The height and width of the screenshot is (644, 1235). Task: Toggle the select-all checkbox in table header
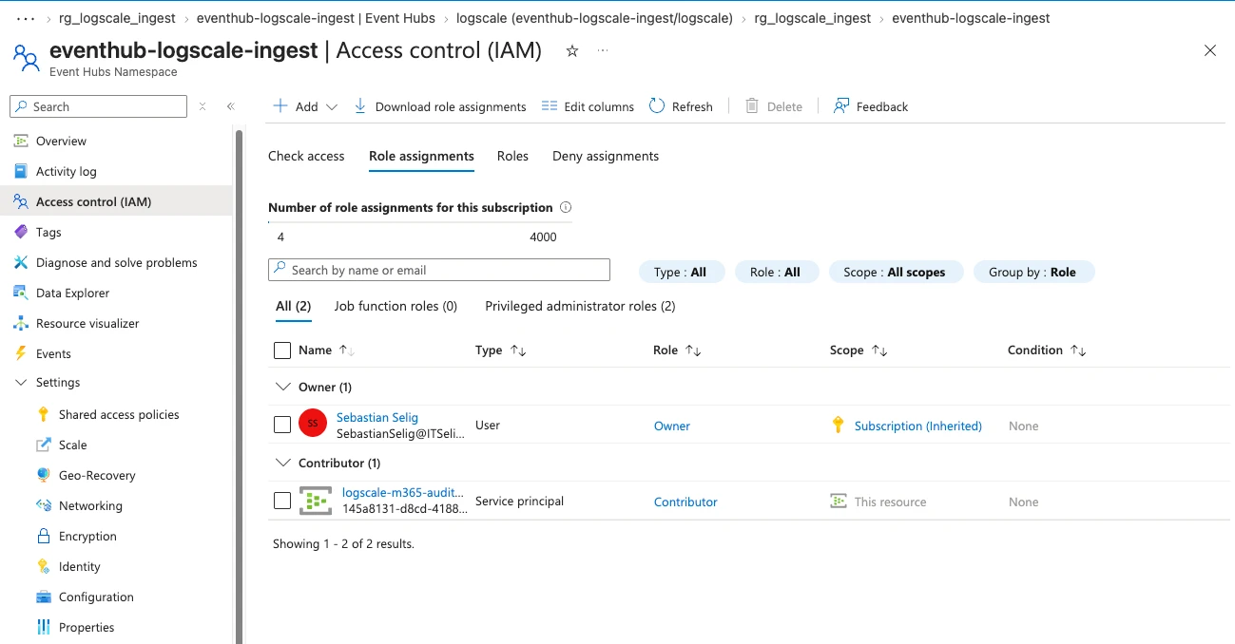tap(282, 350)
